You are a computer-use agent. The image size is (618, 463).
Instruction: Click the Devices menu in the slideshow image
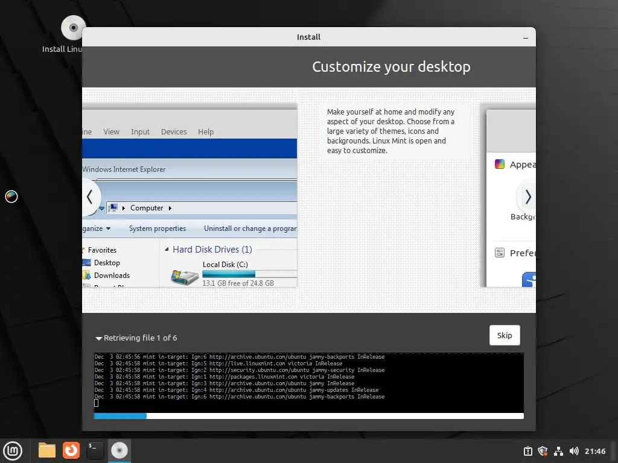[174, 132]
